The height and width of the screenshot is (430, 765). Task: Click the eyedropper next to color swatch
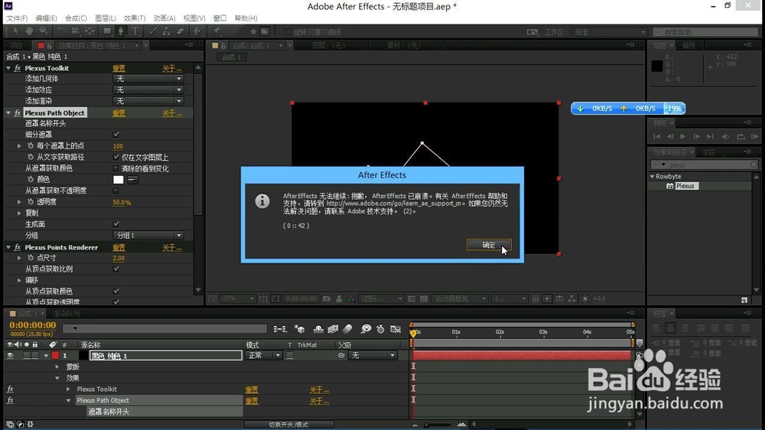(132, 180)
